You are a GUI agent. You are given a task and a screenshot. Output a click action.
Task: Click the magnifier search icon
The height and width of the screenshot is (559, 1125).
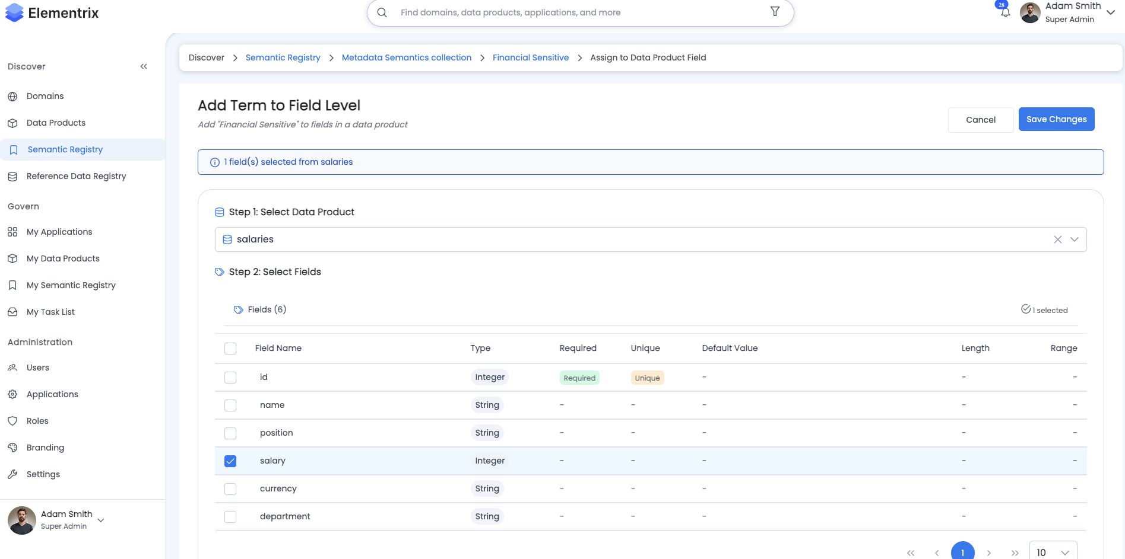(x=382, y=12)
